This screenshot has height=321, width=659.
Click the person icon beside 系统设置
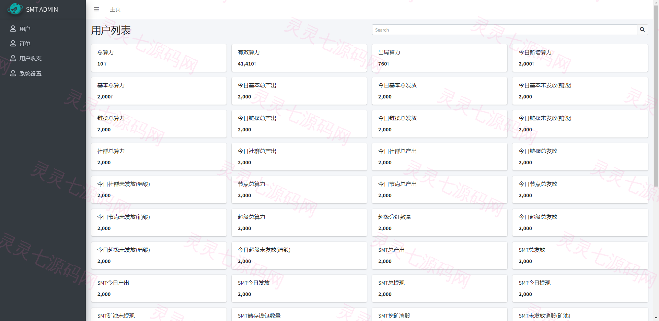coord(13,73)
